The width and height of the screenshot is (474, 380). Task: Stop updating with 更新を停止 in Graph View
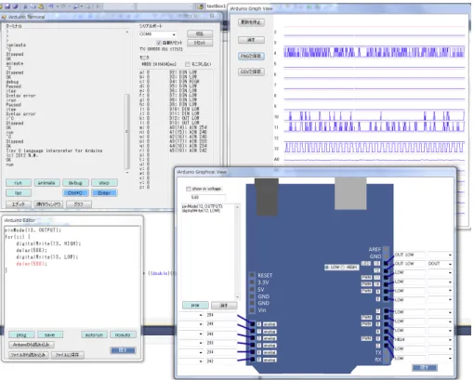[x=251, y=22]
